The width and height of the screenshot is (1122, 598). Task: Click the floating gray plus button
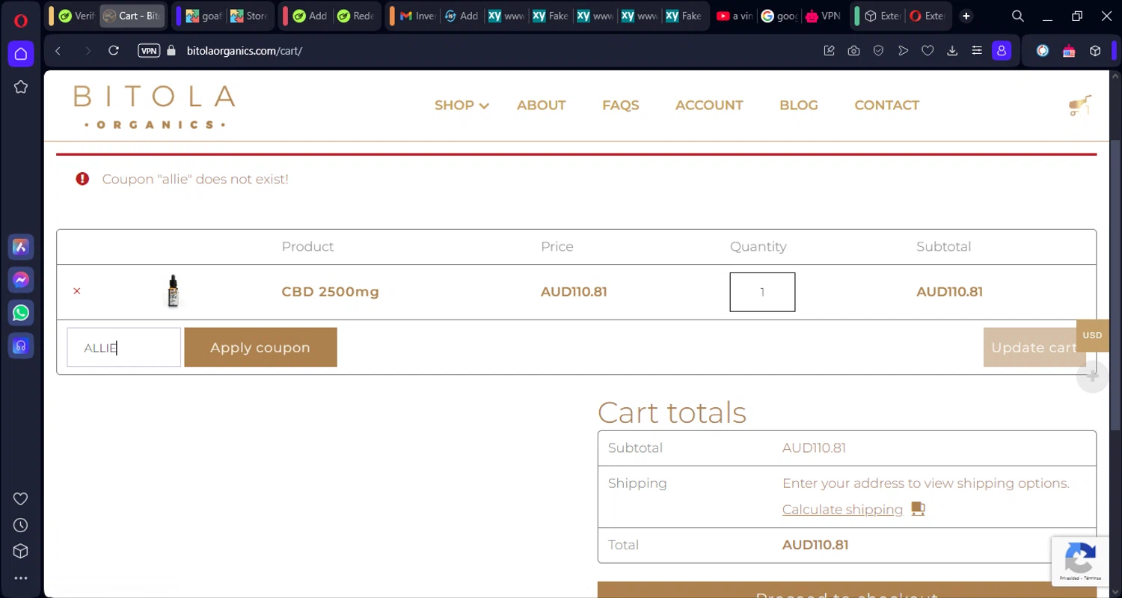pyautogui.click(x=1092, y=376)
